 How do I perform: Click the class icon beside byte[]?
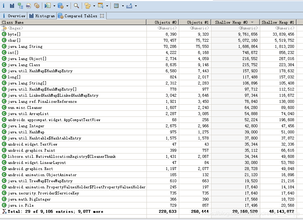coord(4,34)
